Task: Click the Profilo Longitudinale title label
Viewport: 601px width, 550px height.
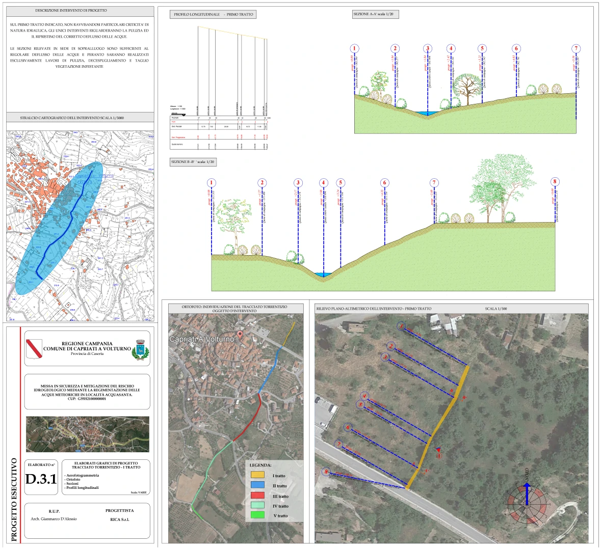Action: click(x=213, y=15)
